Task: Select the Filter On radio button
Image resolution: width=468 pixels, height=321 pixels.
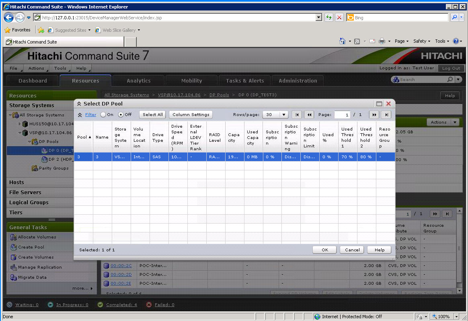Action: 103,114
